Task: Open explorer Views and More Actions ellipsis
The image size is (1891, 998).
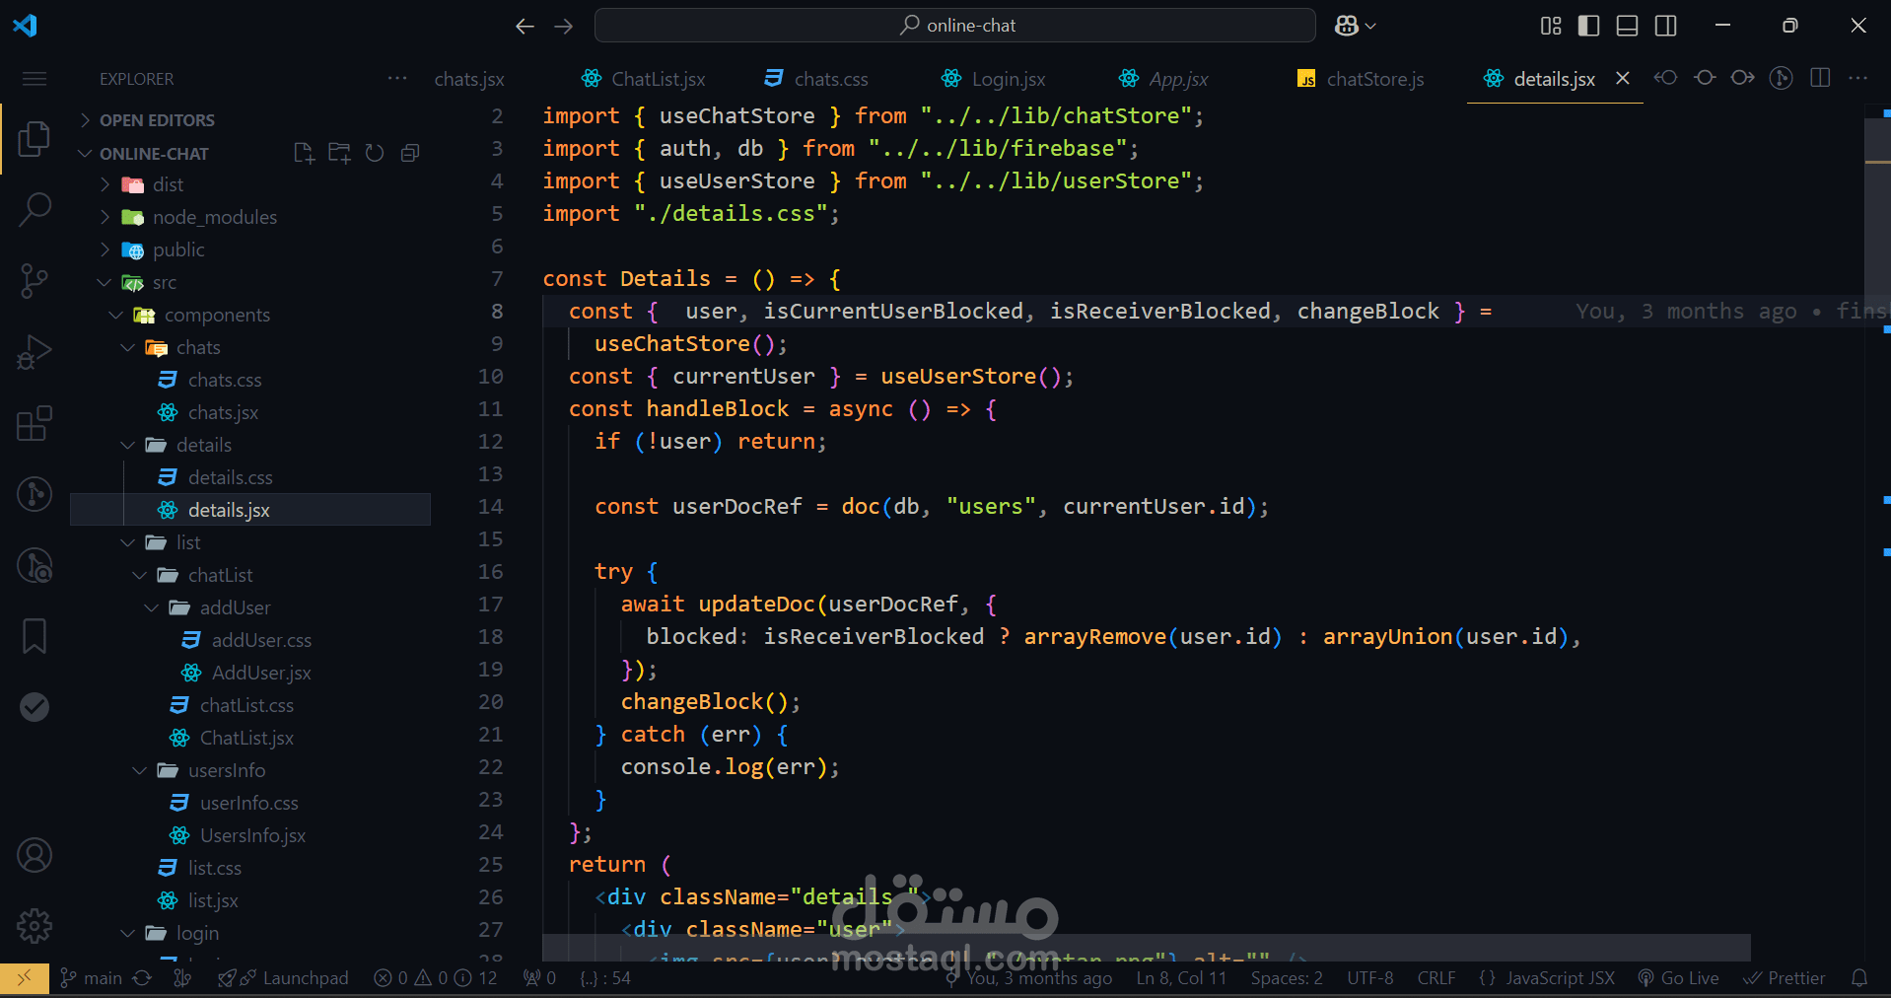Action: 397,78
